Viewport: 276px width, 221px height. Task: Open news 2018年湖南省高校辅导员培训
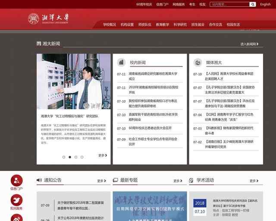click(154, 90)
